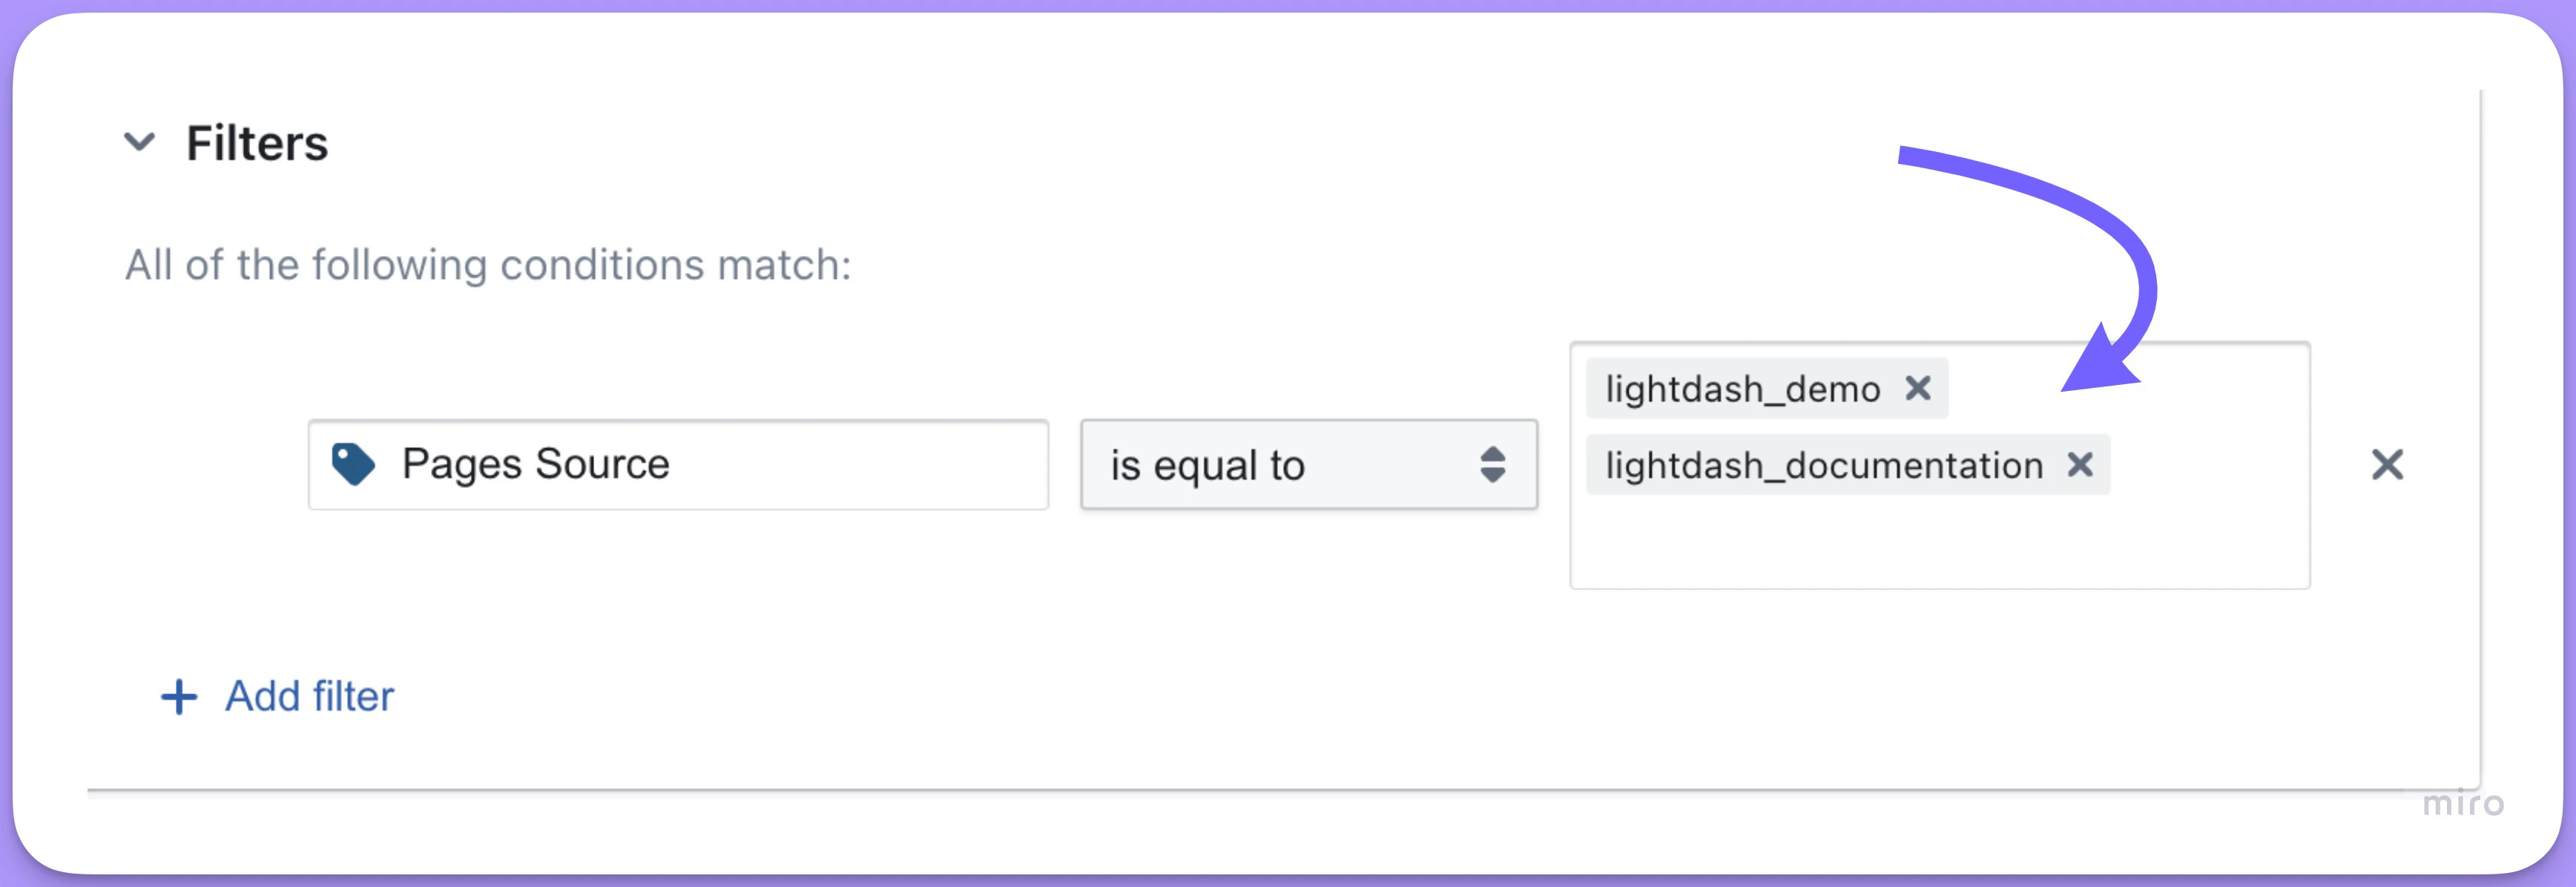
Task: Click the miro watermark logo
Action: 2463,803
